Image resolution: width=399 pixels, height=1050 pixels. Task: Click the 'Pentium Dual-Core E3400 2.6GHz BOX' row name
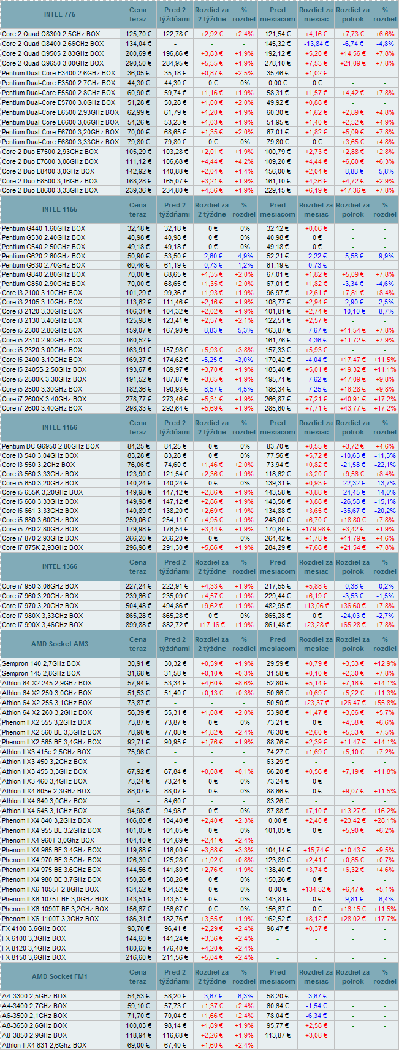[58, 74]
